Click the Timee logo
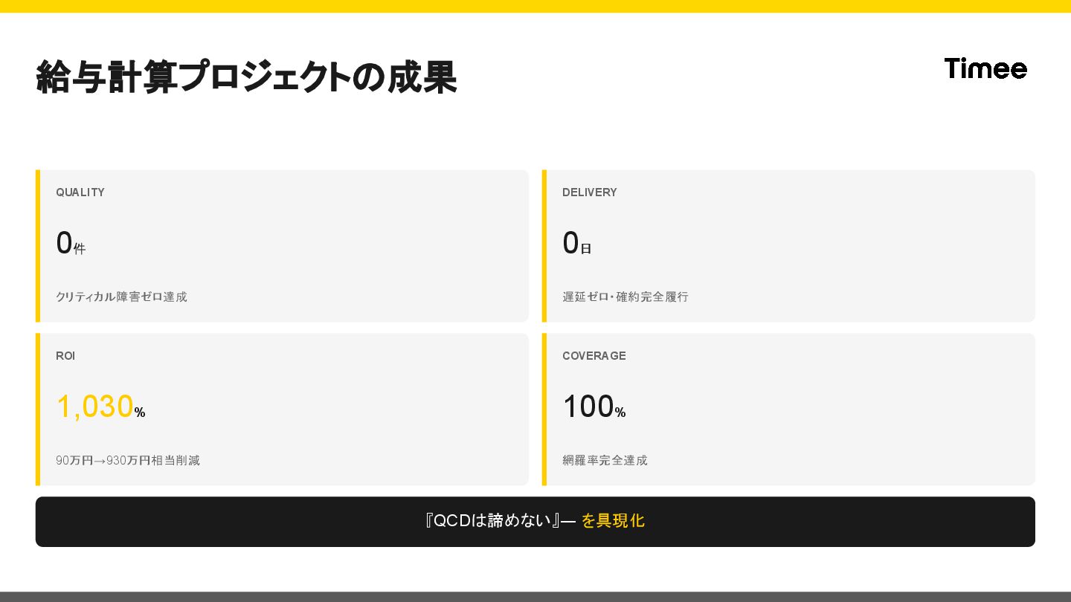The width and height of the screenshot is (1071, 602). [x=985, y=68]
